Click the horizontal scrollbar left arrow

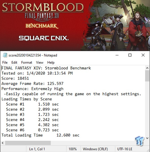click(x=3, y=143)
